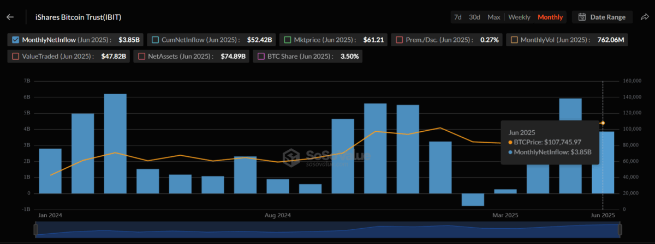Switch to Monthly view

550,17
